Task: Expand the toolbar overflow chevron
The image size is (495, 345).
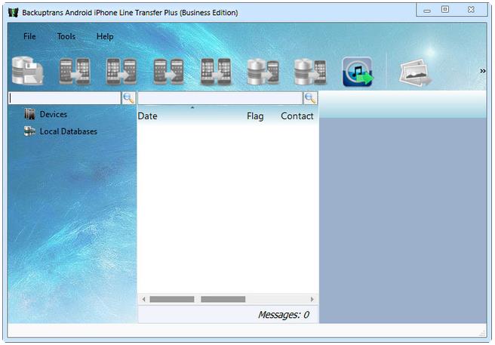Action: pyautogui.click(x=482, y=72)
